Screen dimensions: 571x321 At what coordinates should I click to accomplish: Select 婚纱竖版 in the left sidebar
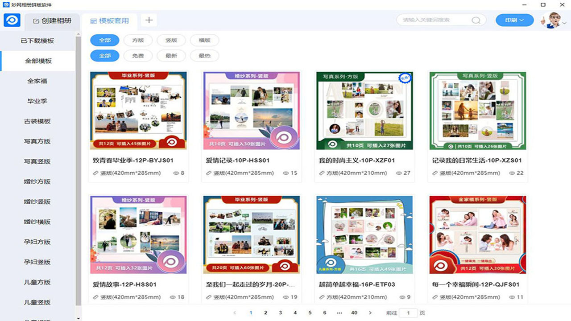point(38,202)
